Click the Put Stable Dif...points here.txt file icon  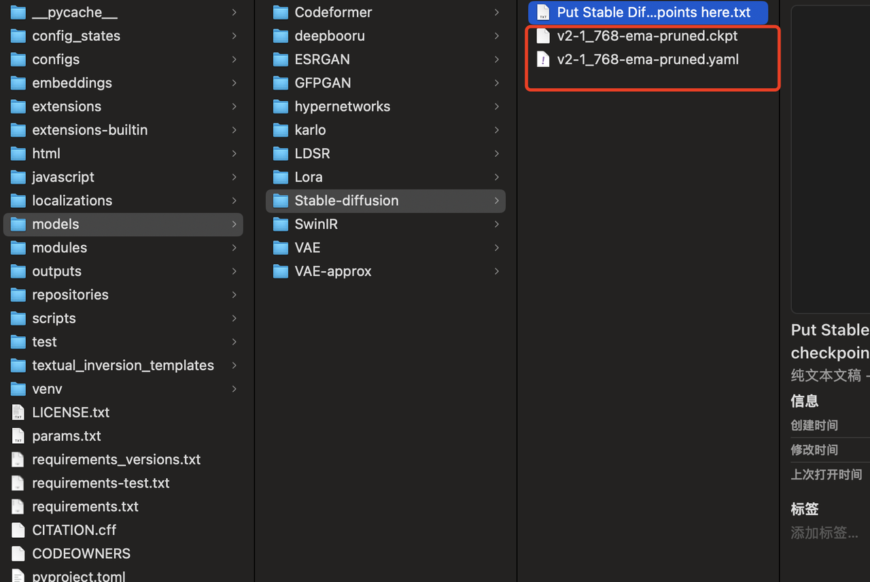coord(543,12)
